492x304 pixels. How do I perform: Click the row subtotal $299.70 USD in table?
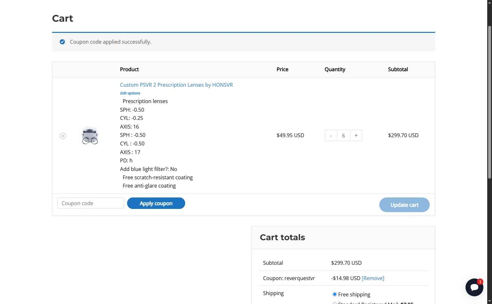pyautogui.click(x=403, y=135)
